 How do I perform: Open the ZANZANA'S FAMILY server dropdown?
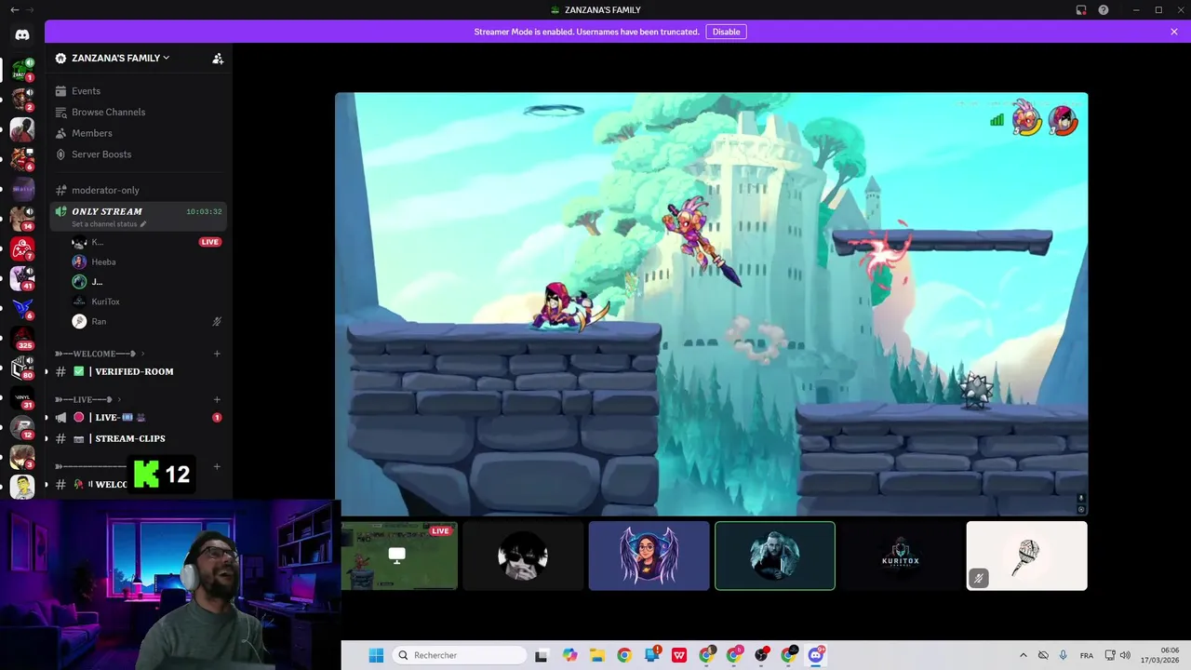click(x=121, y=58)
